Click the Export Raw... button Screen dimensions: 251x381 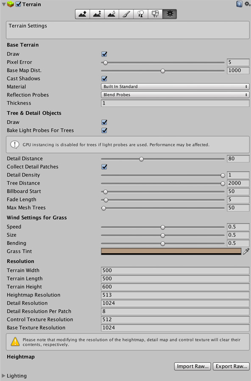click(x=231, y=366)
